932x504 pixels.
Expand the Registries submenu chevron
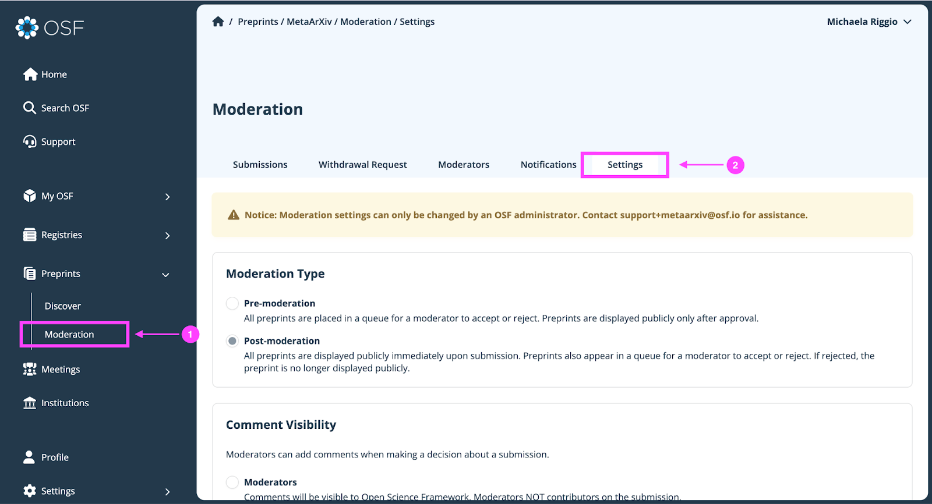pyautogui.click(x=168, y=236)
